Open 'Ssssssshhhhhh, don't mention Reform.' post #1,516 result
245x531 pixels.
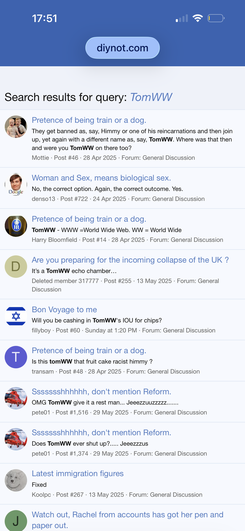(x=101, y=392)
